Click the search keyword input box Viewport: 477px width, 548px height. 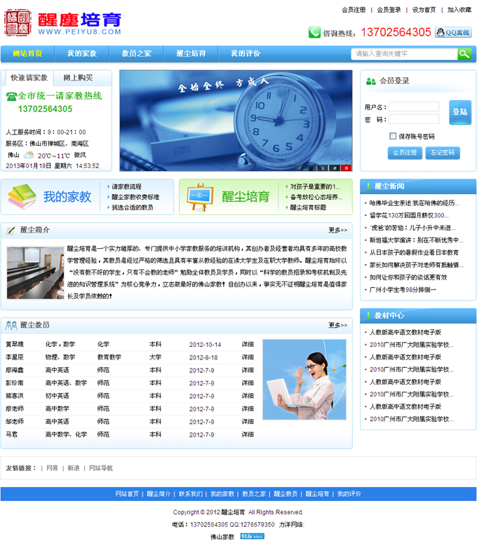pyautogui.click(x=404, y=54)
